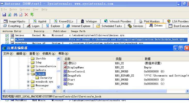Collapse the m_hook registry key
189x103 pixels.
28,74
